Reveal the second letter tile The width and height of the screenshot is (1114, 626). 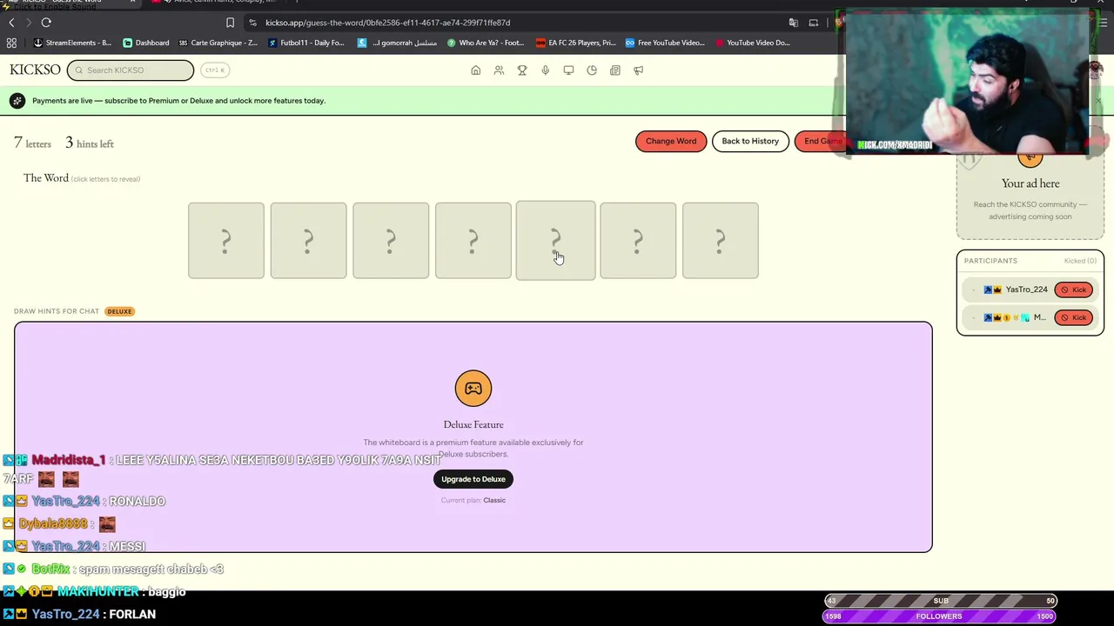[308, 241]
